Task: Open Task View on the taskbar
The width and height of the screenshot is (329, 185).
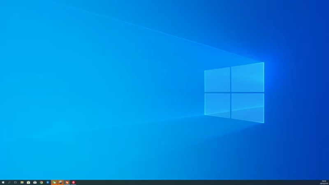Action: pyautogui.click(x=16, y=183)
